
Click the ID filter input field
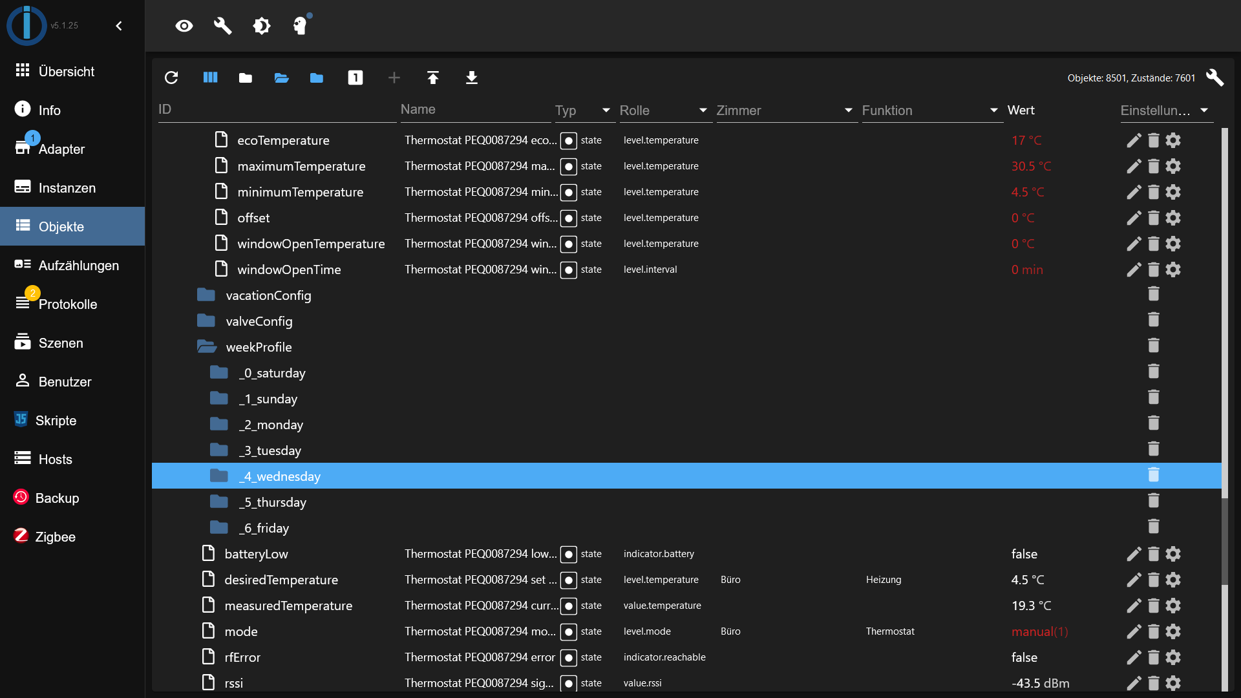277,109
